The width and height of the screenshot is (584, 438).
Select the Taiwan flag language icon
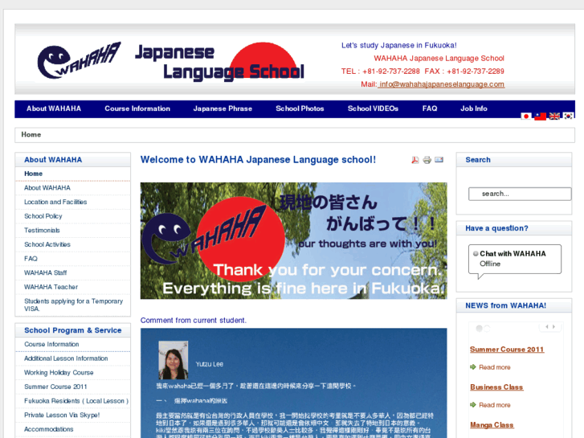tap(540, 117)
